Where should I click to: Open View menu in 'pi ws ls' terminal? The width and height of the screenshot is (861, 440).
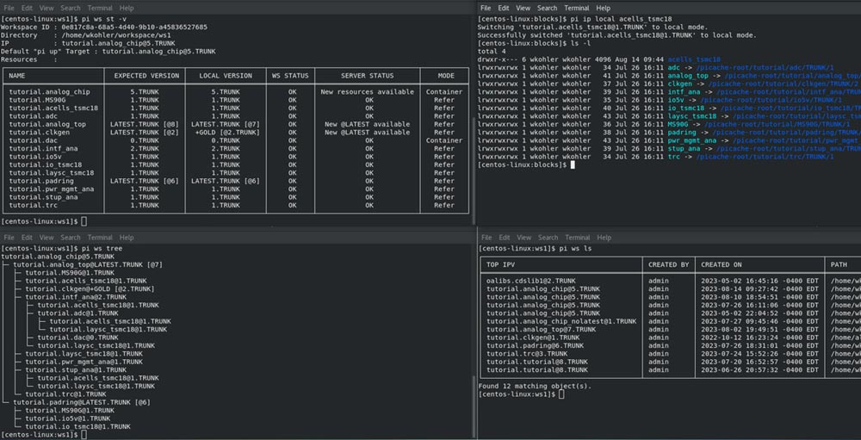click(x=524, y=238)
